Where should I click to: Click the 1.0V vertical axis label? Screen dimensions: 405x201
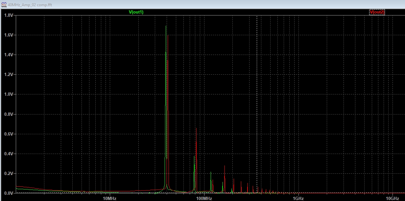[8, 94]
